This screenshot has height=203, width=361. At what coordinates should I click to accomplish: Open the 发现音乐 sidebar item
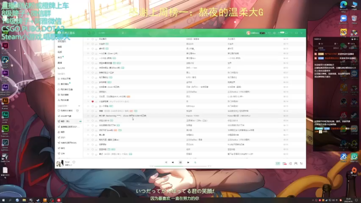tap(62, 42)
